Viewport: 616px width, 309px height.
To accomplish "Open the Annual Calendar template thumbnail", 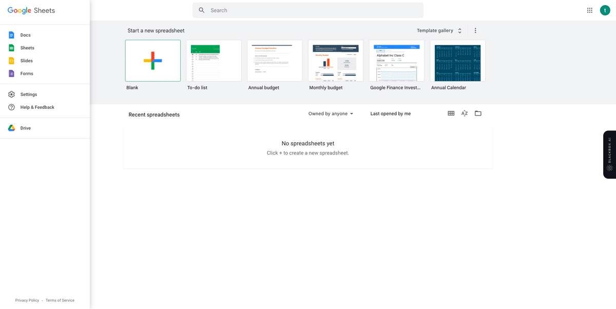I will click(x=458, y=61).
